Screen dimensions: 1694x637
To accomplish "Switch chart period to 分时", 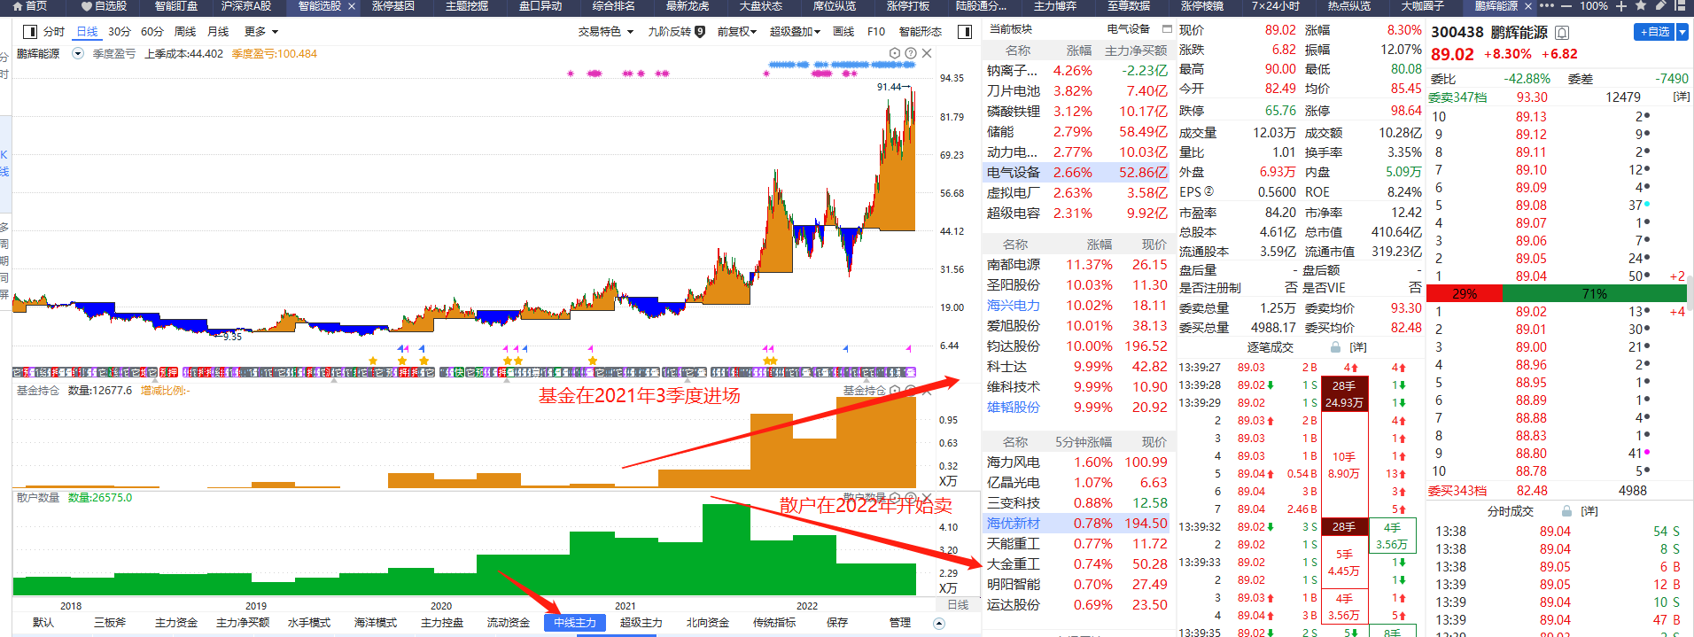I will click(54, 32).
